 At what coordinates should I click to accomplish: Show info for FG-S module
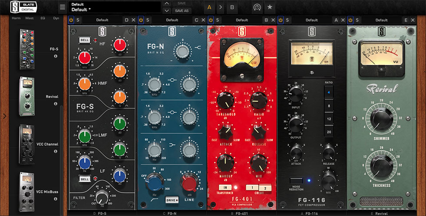tap(56, 56)
